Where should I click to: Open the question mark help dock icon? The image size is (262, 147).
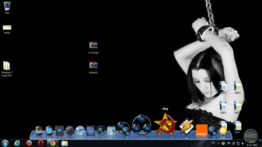111,131
